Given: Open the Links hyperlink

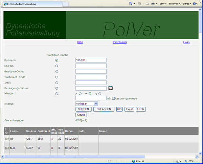Looking at the screenshot, I should (186, 42).
